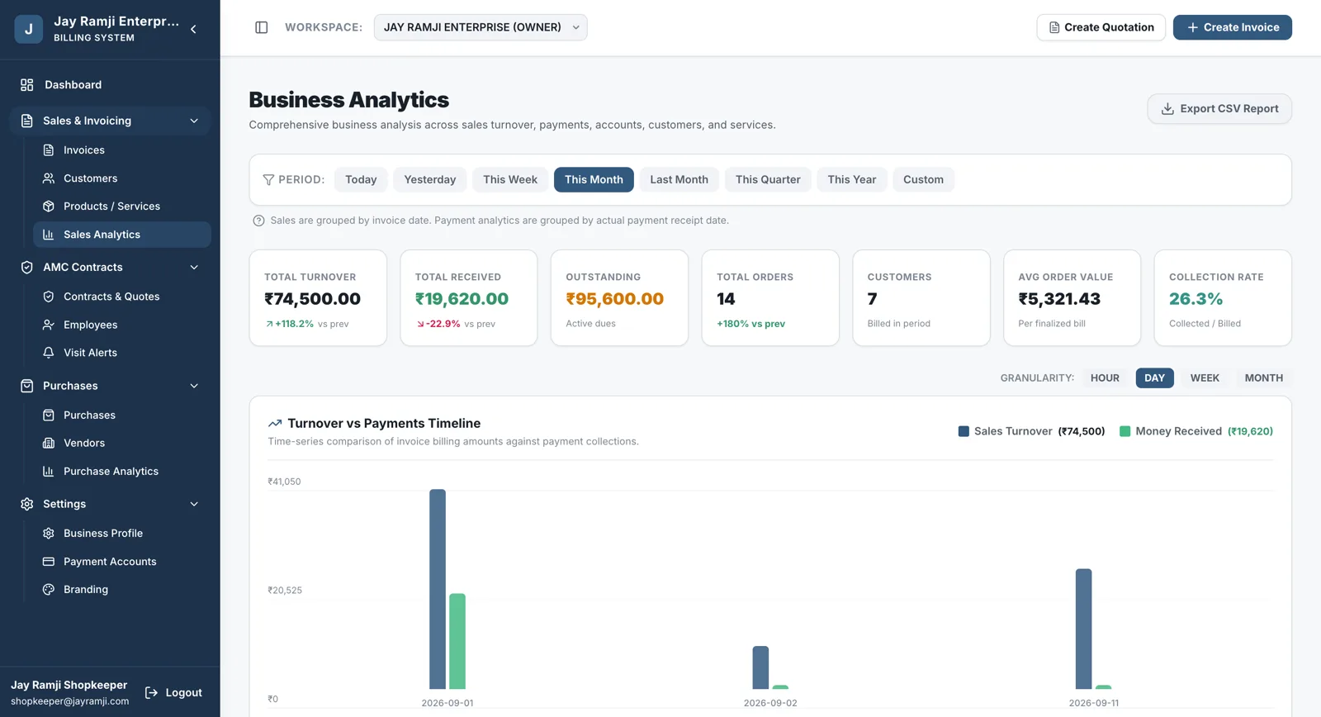Switch period to This Quarter
The width and height of the screenshot is (1321, 717).
[x=768, y=180]
